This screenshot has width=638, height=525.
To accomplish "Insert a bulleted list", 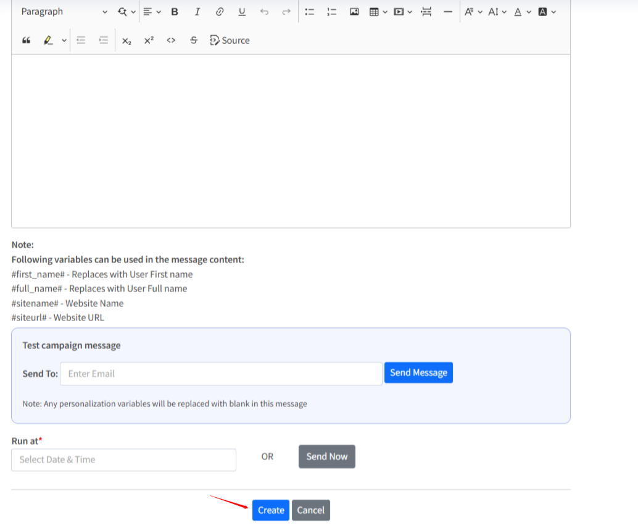I will (310, 12).
